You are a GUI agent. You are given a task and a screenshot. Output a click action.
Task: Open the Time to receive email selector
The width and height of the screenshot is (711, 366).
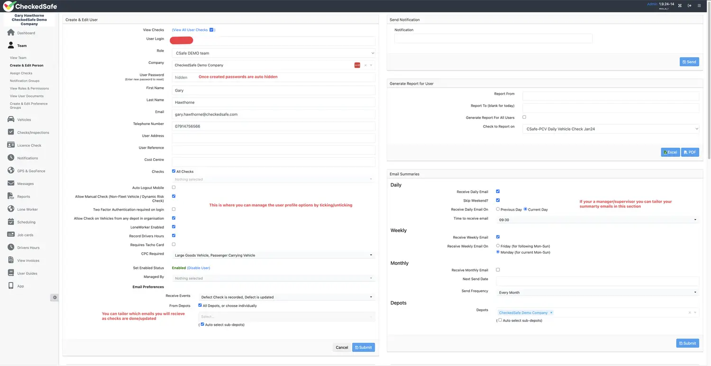(x=597, y=219)
